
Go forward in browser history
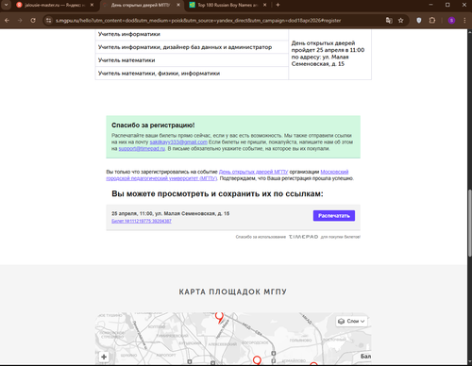coord(20,21)
